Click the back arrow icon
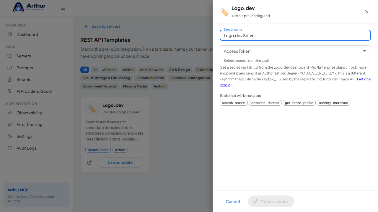Screen dimensions: 378x212 (x=87, y=26)
